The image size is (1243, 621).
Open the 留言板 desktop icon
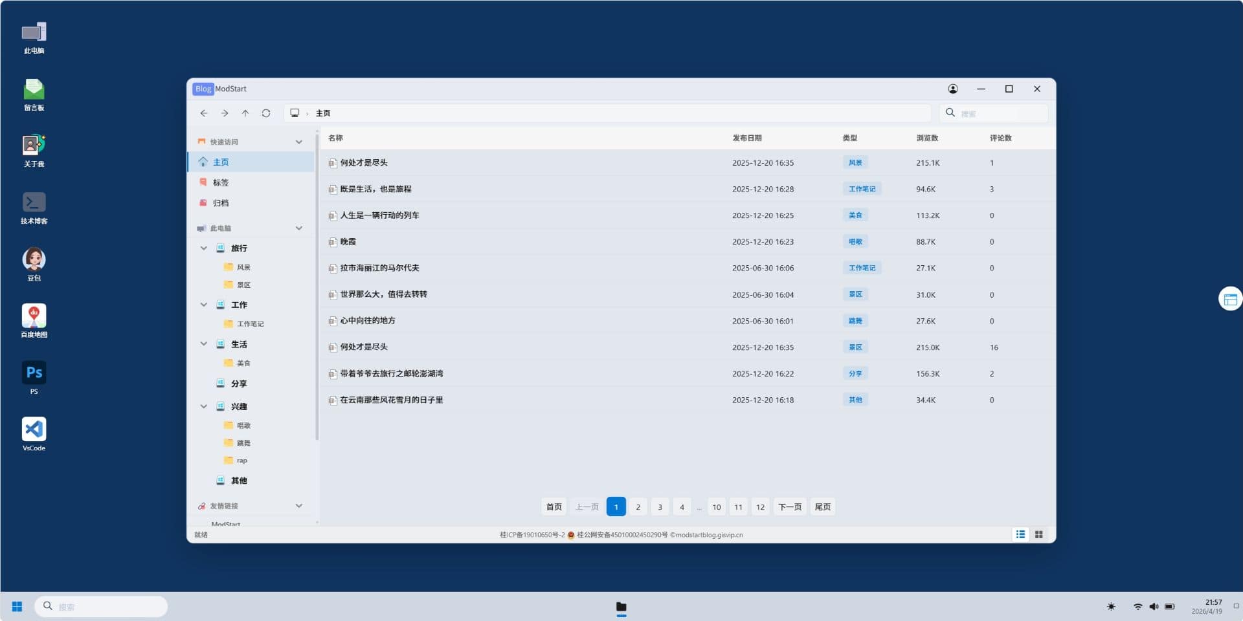coord(34,94)
